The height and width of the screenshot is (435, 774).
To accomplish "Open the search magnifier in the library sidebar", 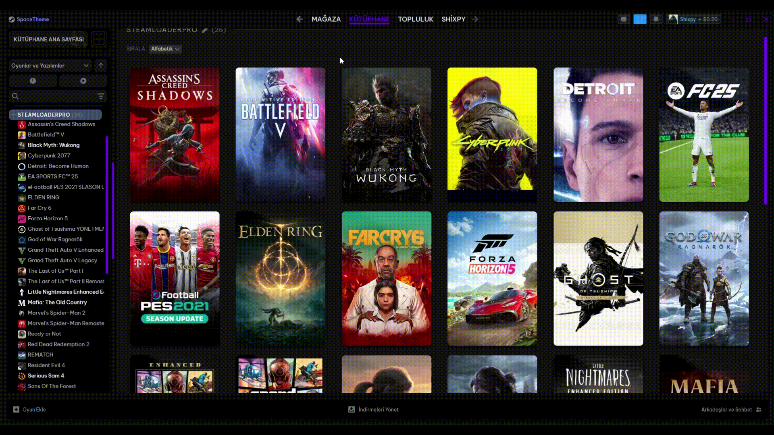I will [15, 96].
